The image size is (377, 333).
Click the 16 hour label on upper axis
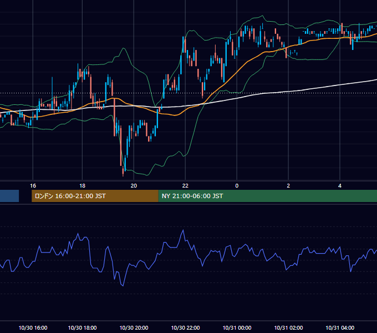click(33, 186)
